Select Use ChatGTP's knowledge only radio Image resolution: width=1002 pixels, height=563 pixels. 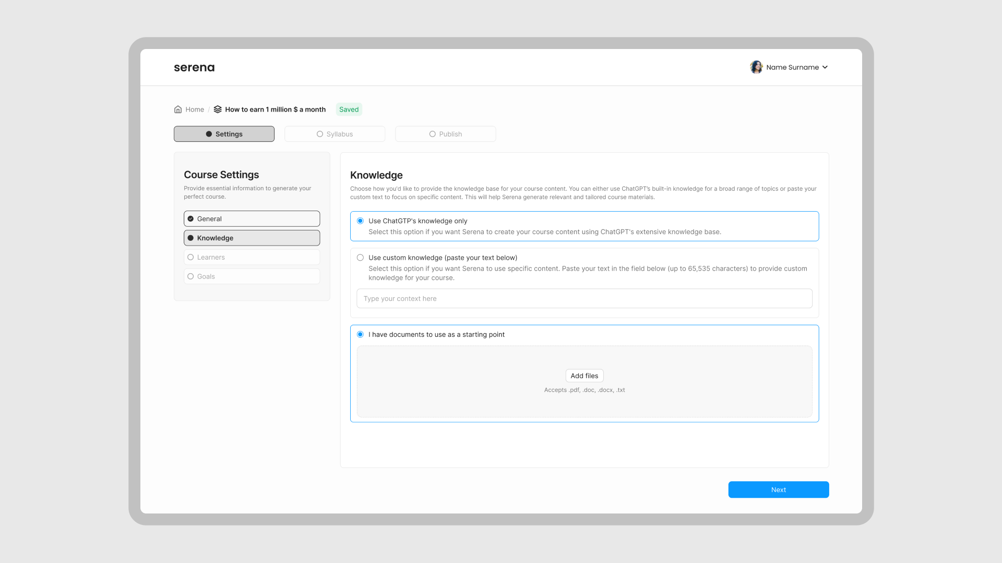point(360,221)
